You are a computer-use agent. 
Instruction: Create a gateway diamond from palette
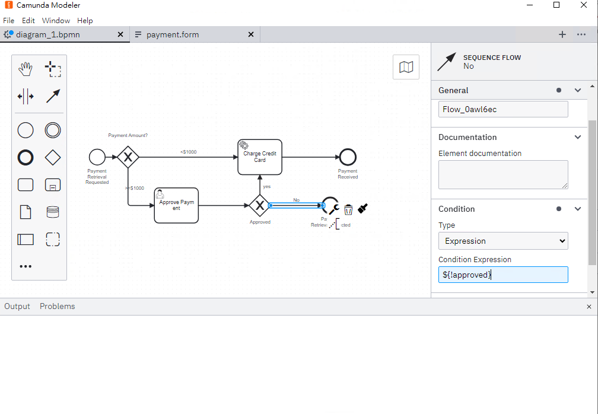(x=53, y=157)
